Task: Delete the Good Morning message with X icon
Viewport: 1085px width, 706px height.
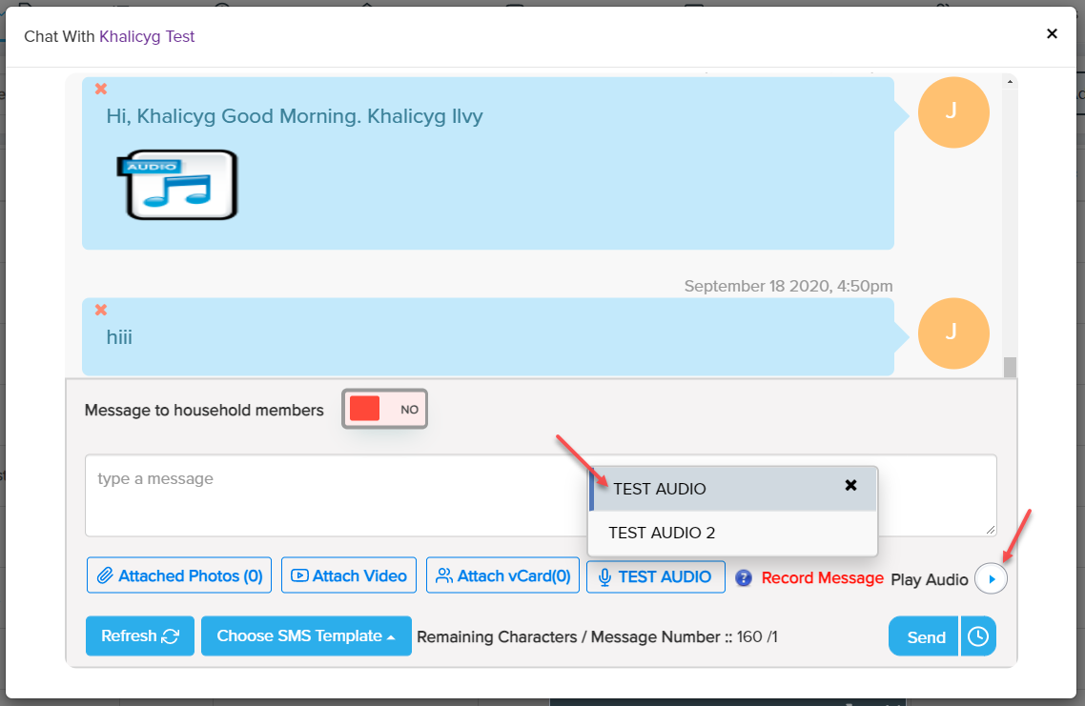Action: [x=101, y=89]
